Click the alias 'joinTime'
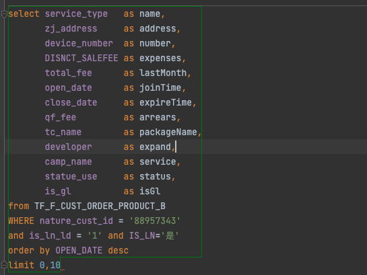Screen dimensions: 367x275 click(160, 88)
